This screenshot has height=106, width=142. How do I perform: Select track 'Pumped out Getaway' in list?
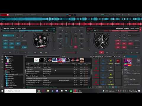(x=58, y=72)
